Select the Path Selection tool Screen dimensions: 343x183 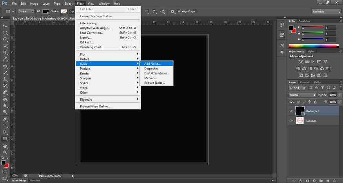5,132
